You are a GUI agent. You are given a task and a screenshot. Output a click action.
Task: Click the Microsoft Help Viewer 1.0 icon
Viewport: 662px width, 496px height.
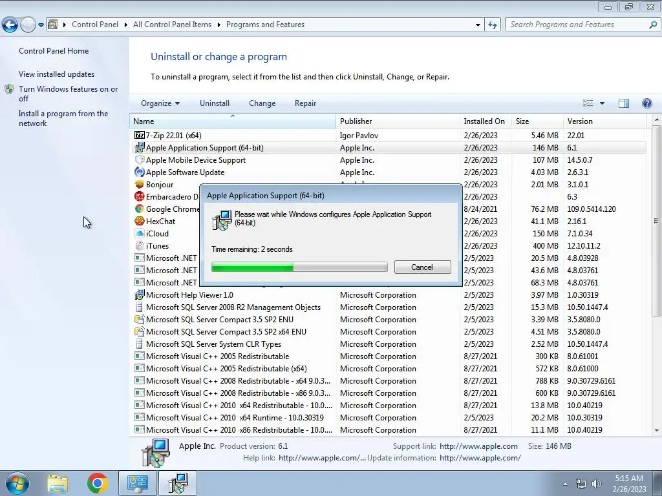139,294
